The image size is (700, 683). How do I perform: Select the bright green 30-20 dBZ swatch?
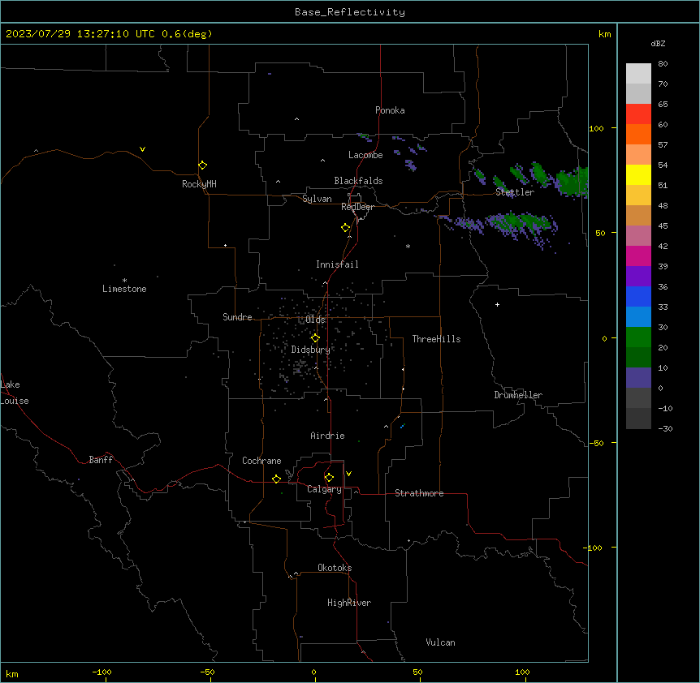point(638,337)
